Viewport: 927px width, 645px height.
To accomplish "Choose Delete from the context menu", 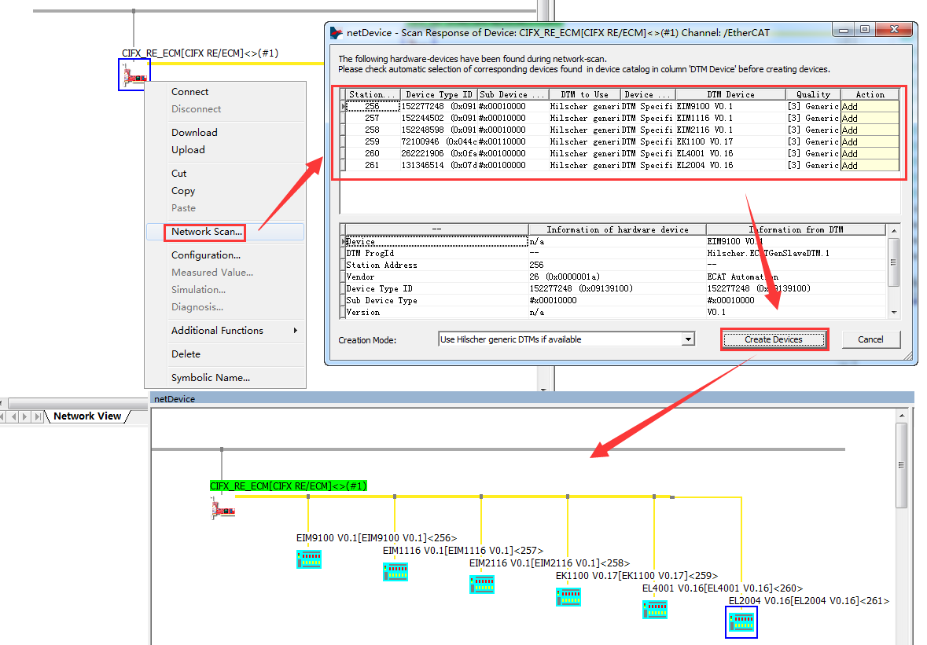I will pos(186,354).
